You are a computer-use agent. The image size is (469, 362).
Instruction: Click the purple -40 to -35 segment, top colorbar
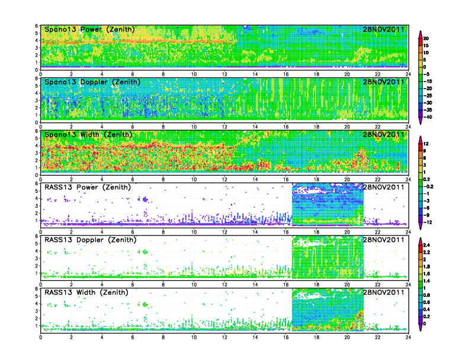(420, 114)
